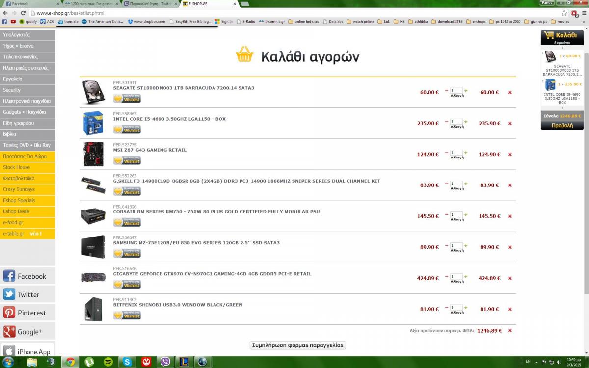Remove Samsung 850 EVO SSD with red X
This screenshot has height=368, width=589.
(509, 247)
